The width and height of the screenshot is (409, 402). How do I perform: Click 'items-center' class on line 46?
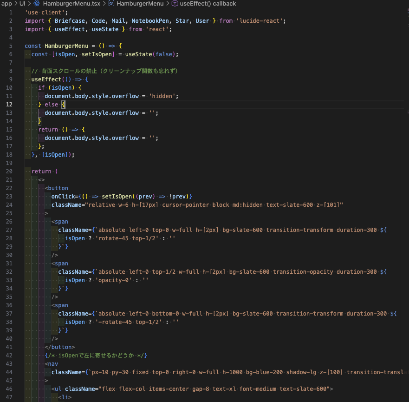[x=169, y=389]
